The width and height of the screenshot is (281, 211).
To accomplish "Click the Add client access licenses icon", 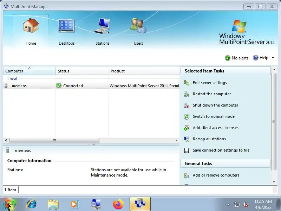I will coord(187,128).
